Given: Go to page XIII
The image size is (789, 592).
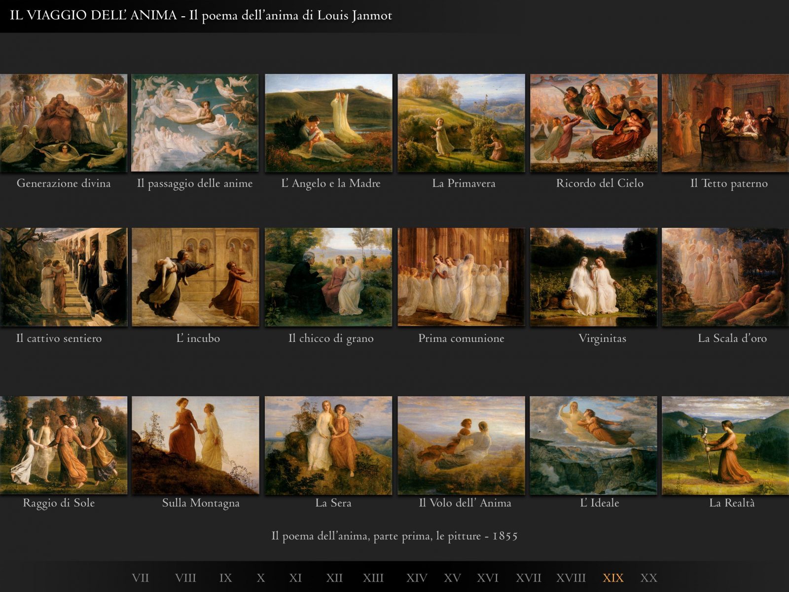Looking at the screenshot, I should 373,578.
